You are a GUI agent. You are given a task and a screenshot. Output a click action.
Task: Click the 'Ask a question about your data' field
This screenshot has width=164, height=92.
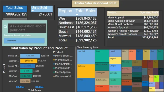click(x=27, y=28)
